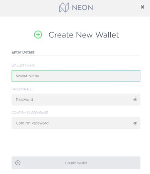Click the text cursor in the Wallet Name field
The height and width of the screenshot is (174, 150).
16,76
